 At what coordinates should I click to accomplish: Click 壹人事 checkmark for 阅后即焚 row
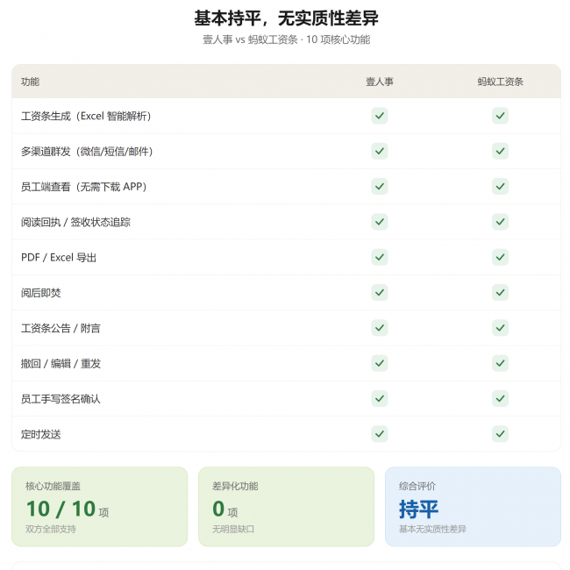click(379, 293)
